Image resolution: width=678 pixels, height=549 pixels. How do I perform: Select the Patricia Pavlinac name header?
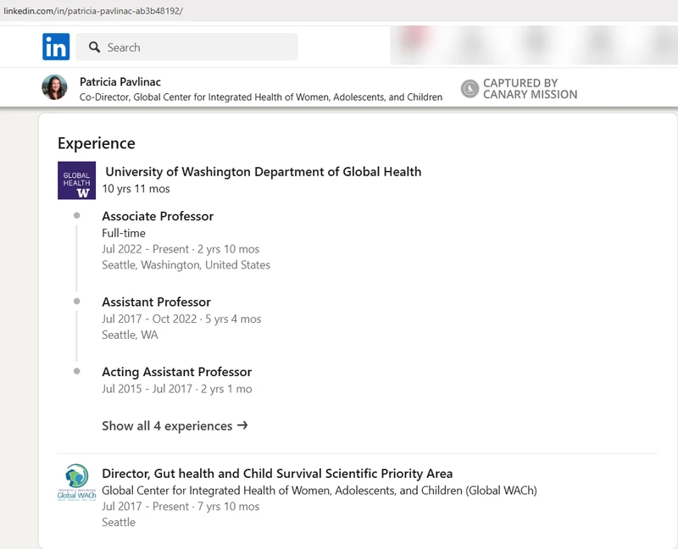pos(120,81)
